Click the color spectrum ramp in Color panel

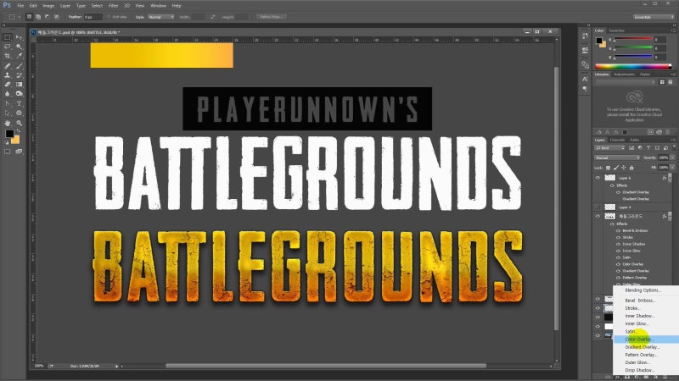coord(633,66)
